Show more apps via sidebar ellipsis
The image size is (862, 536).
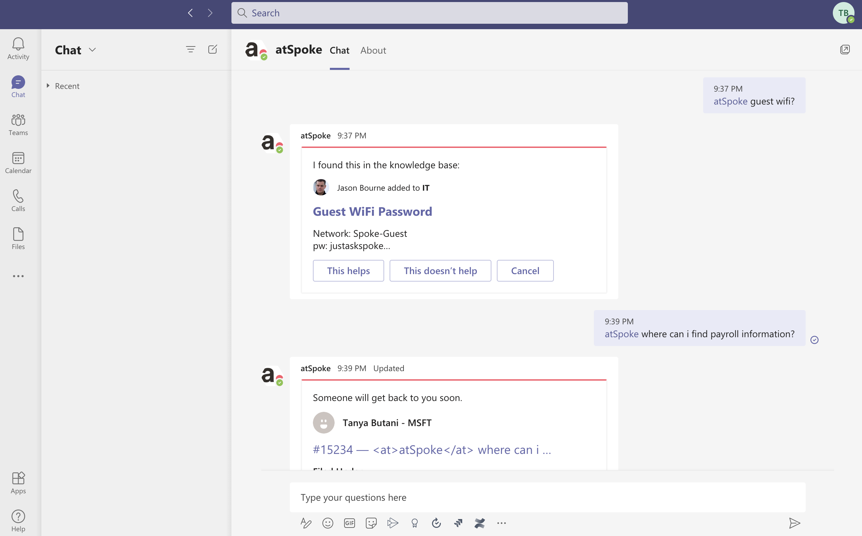pyautogui.click(x=18, y=276)
